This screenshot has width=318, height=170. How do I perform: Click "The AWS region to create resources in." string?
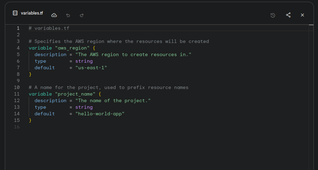[133, 55]
